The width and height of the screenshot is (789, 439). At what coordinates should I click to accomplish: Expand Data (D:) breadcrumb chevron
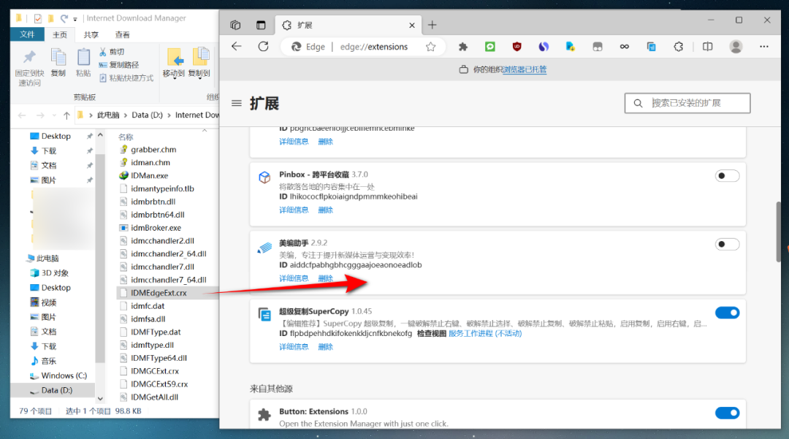[x=169, y=115]
